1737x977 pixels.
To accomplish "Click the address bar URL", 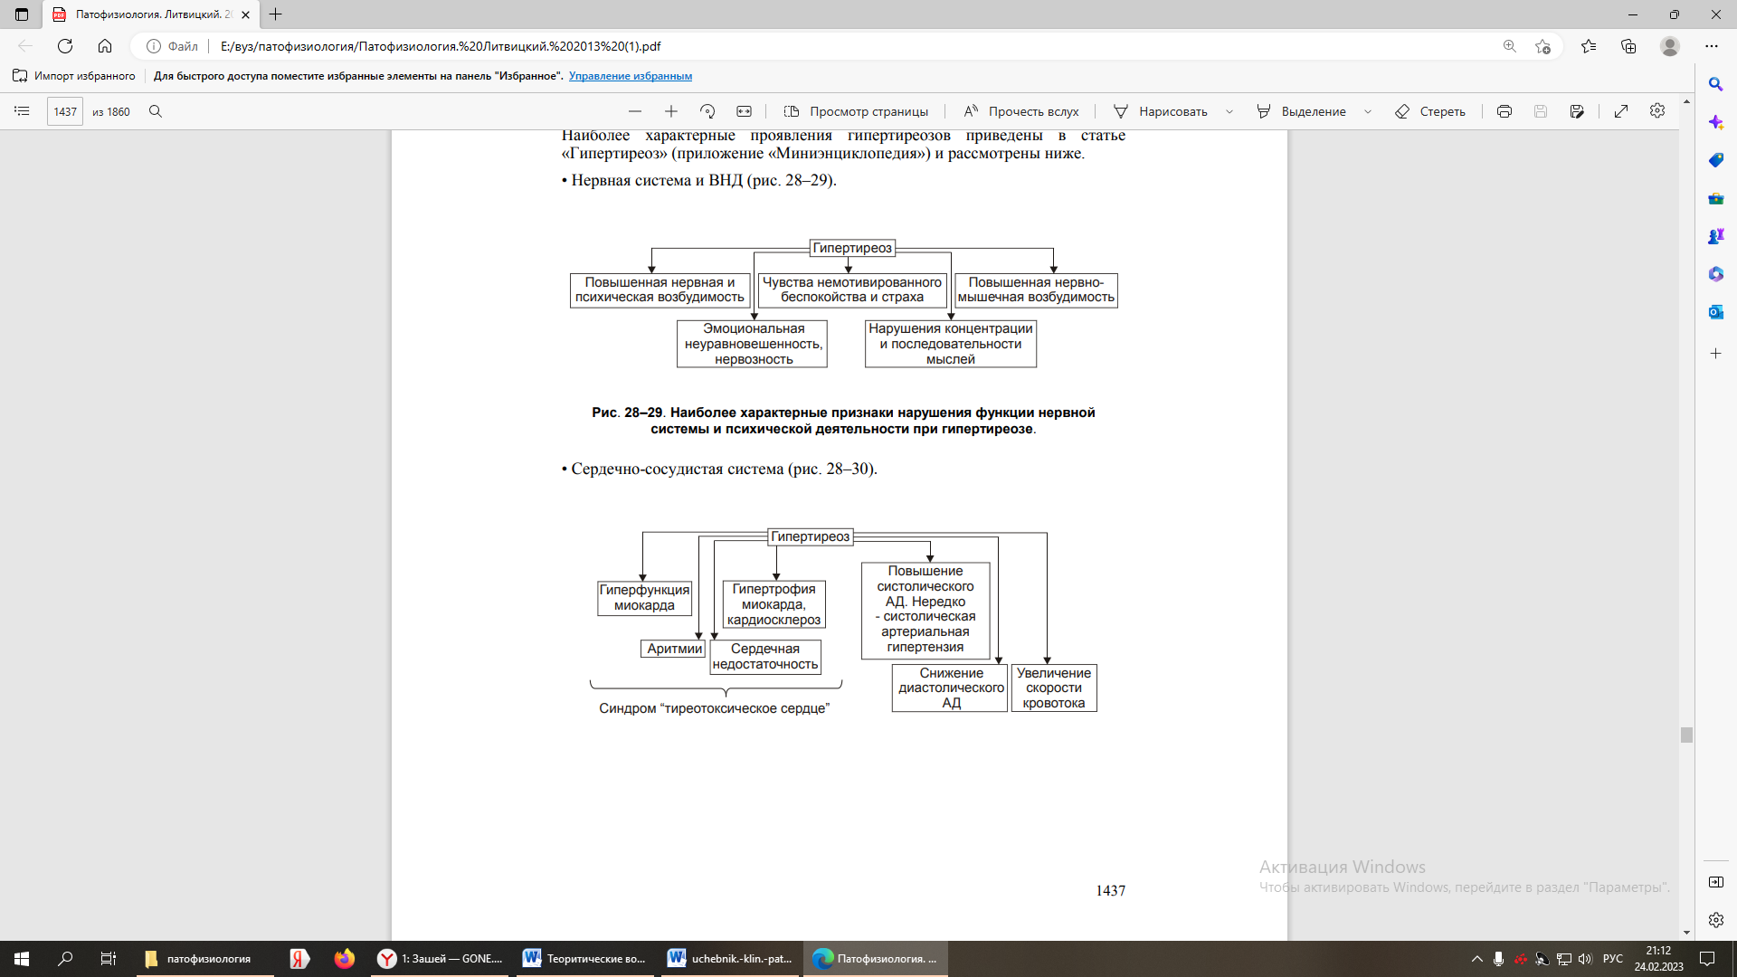I will 441,46.
